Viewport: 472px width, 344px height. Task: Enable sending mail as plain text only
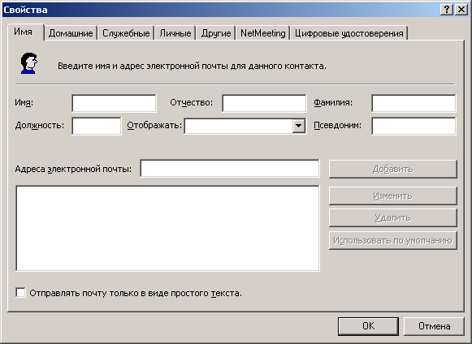point(20,293)
